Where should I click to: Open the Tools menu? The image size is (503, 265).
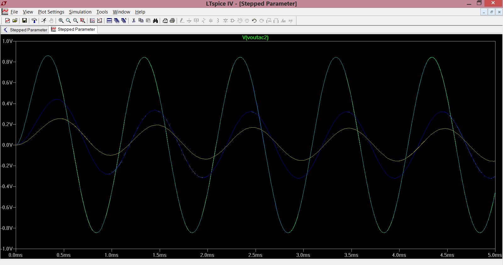coord(102,12)
